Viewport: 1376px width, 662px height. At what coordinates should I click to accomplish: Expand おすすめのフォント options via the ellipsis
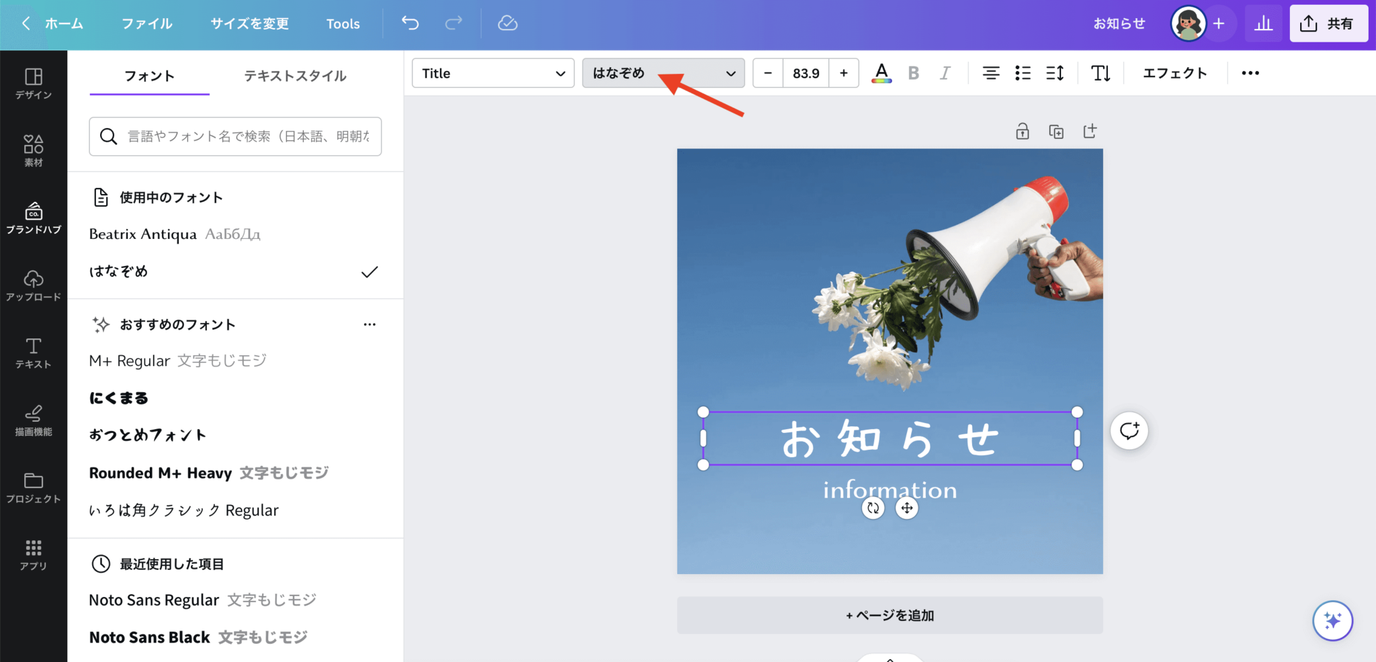(x=369, y=324)
